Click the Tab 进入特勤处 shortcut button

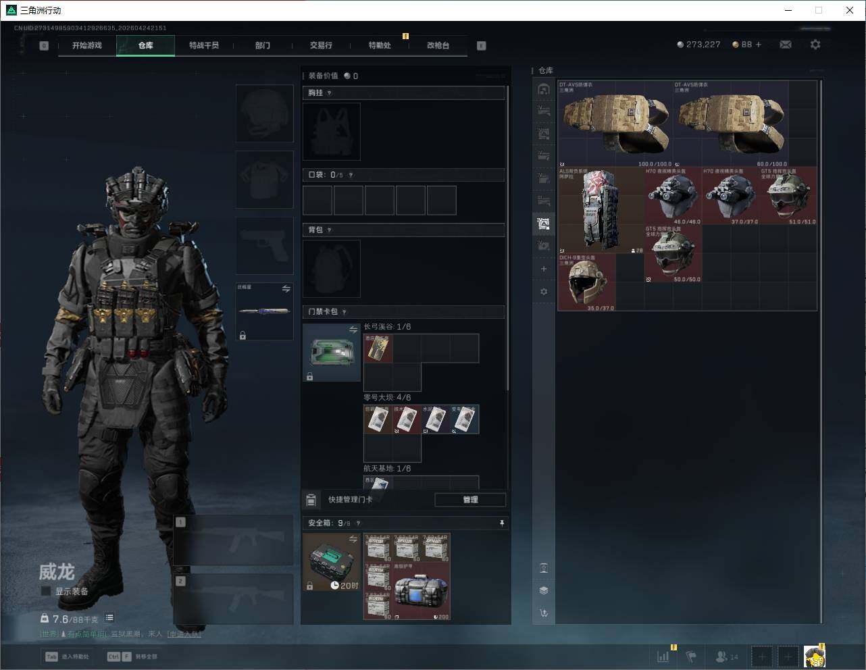(x=67, y=656)
